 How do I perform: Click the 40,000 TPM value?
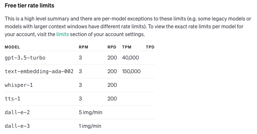click(x=130, y=58)
